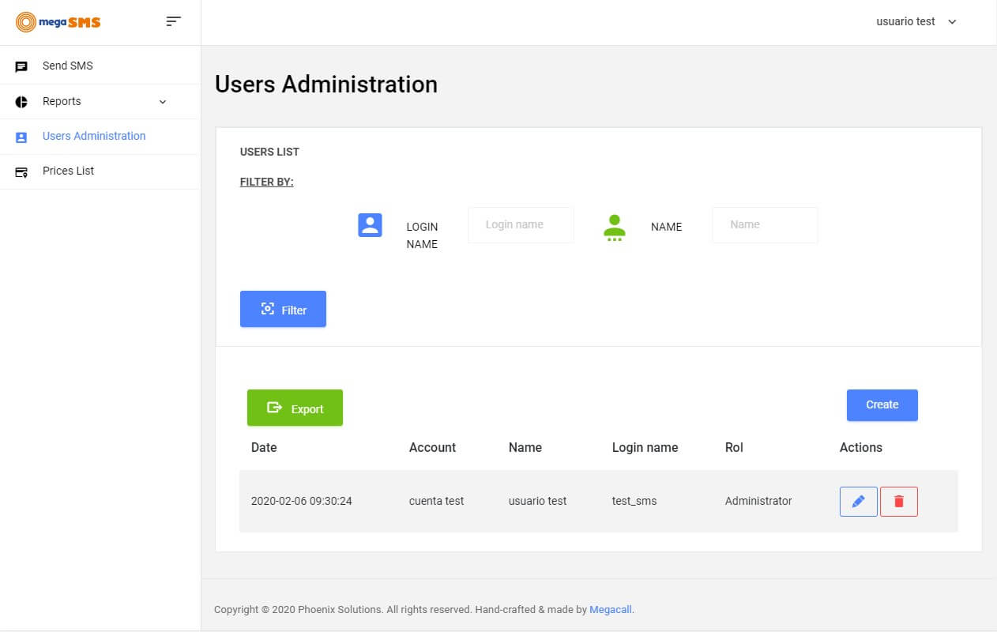Click the Reports pie chart icon

[x=21, y=102]
